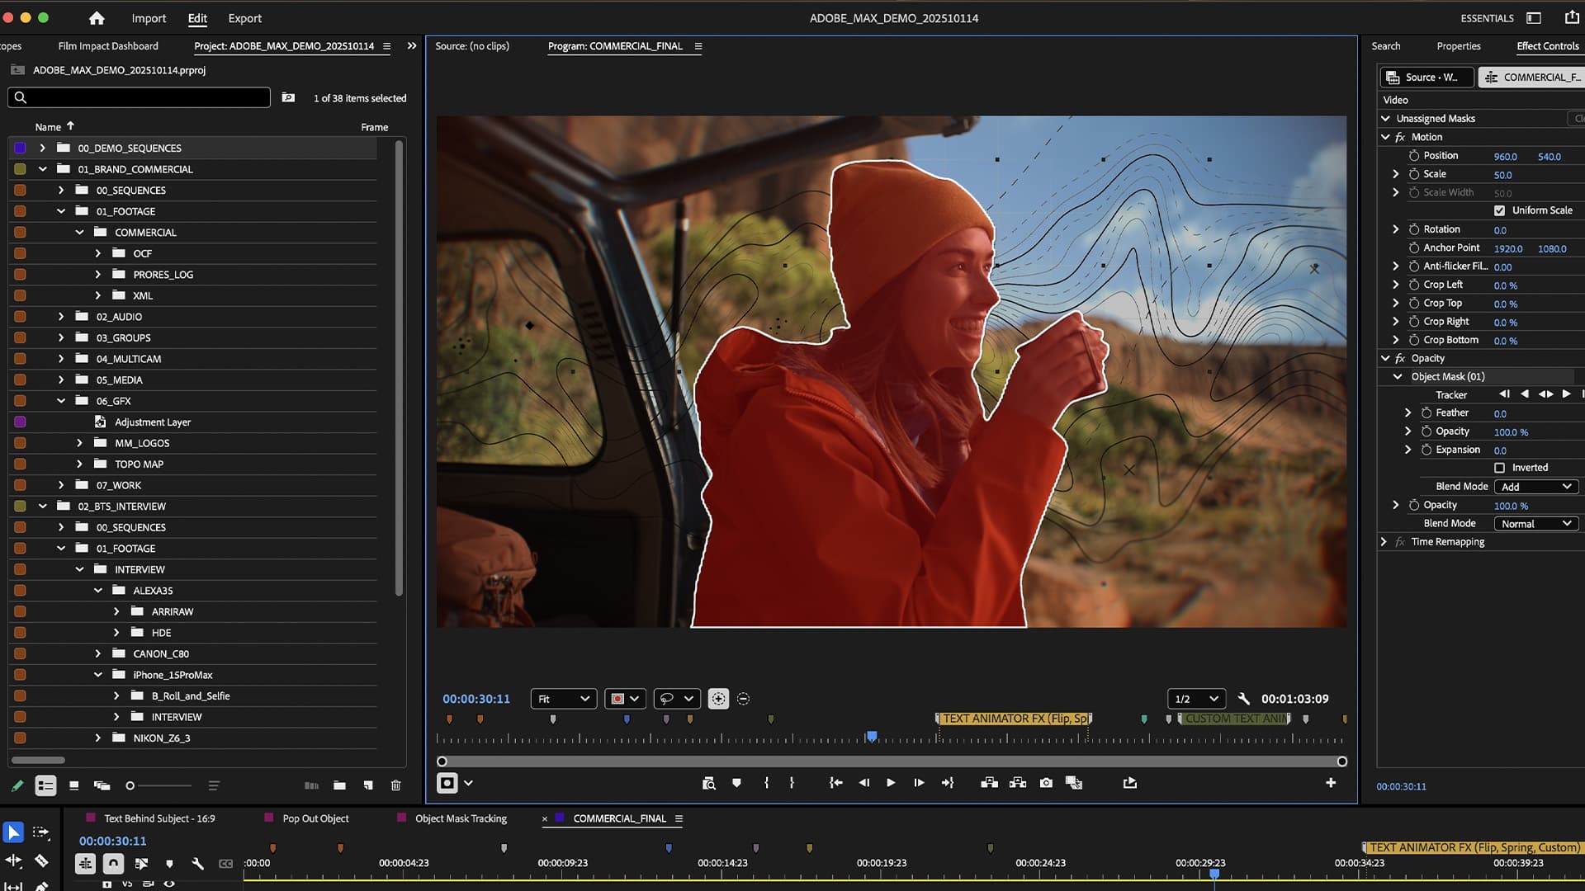The height and width of the screenshot is (891, 1585).
Task: Add a marker in the Program monitor
Action: [x=737, y=783]
